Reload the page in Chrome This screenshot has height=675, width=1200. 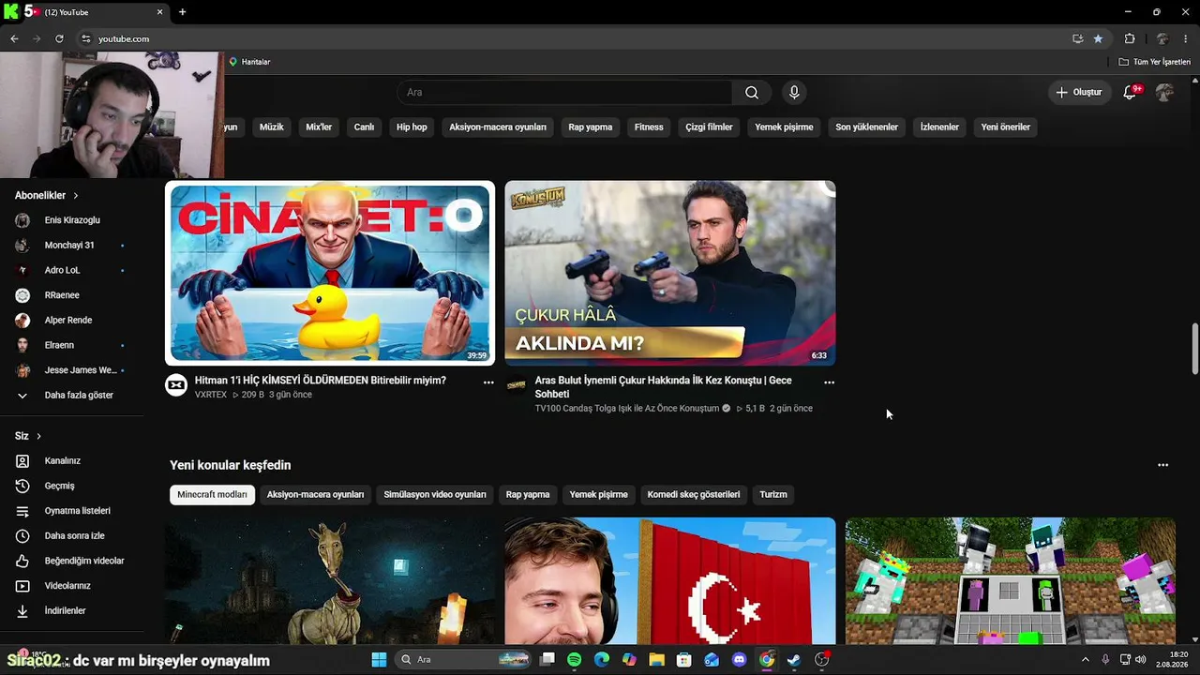click(59, 38)
